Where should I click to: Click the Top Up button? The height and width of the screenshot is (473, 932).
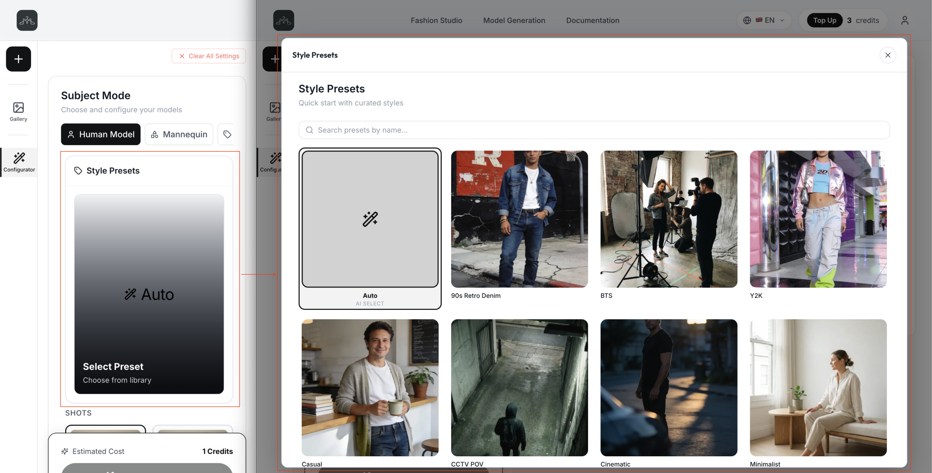pyautogui.click(x=825, y=20)
